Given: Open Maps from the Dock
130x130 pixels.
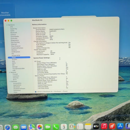Looking at the screenshot, I should point(32,127).
